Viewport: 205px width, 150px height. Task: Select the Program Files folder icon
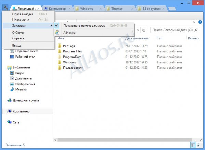click(60, 51)
